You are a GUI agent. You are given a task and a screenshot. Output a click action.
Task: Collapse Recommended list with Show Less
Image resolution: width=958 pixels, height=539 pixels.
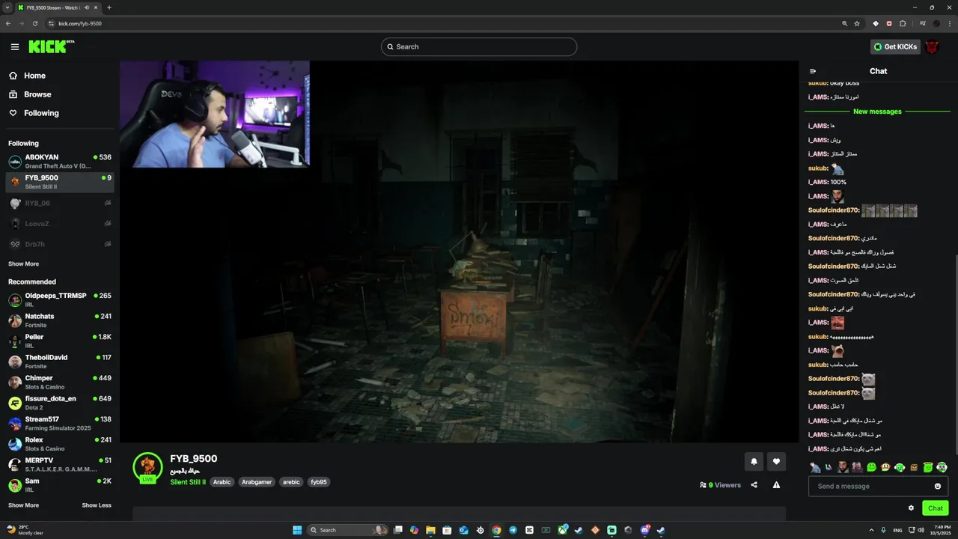click(97, 505)
